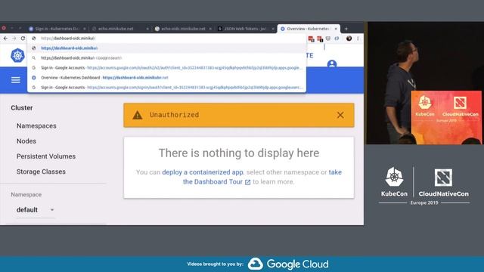The image size is (484, 272).
Task: Pick the Google Accounts signin/oauth suggestion
Action: click(166, 88)
